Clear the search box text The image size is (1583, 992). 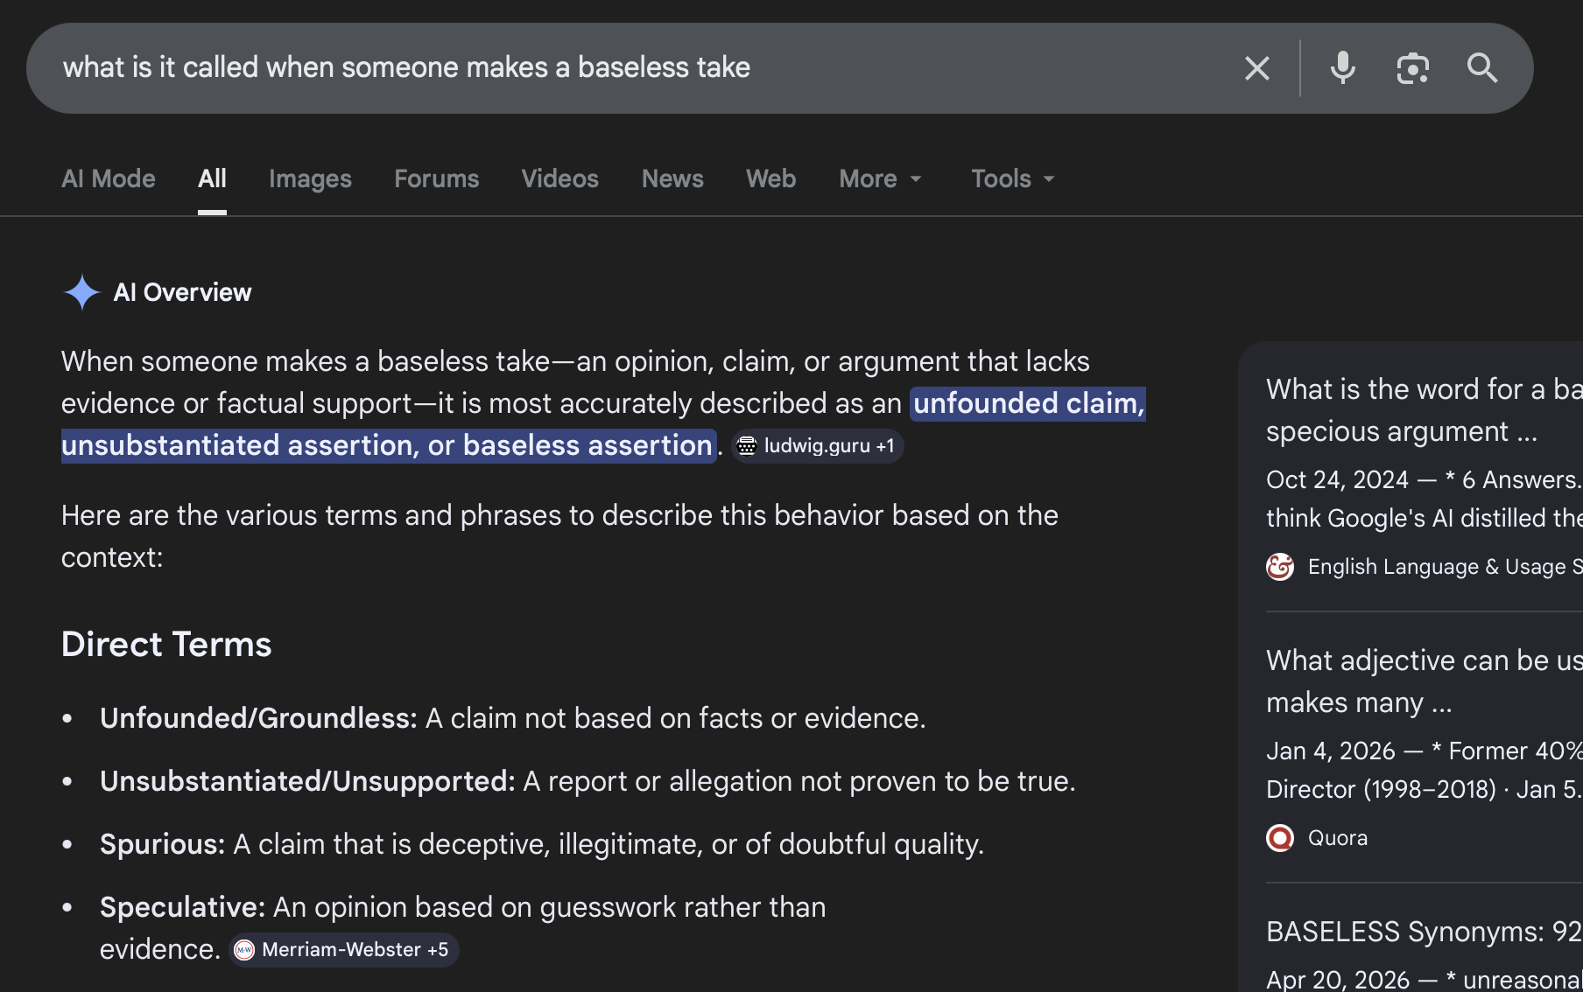click(x=1256, y=68)
